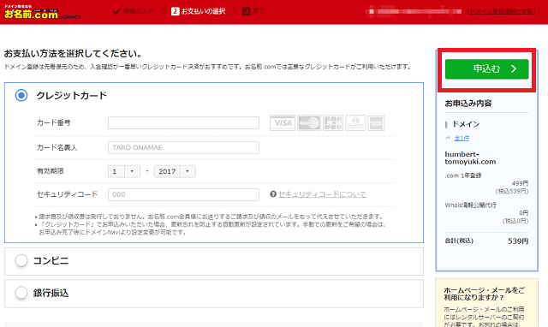Viewport: 548px width, 327px height.
Task: Select the コンビニ payment option
Action: [x=21, y=260]
